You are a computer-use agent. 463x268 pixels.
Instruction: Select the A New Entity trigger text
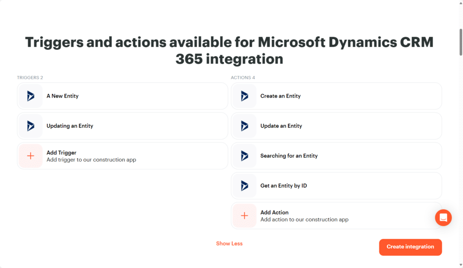pyautogui.click(x=62, y=96)
